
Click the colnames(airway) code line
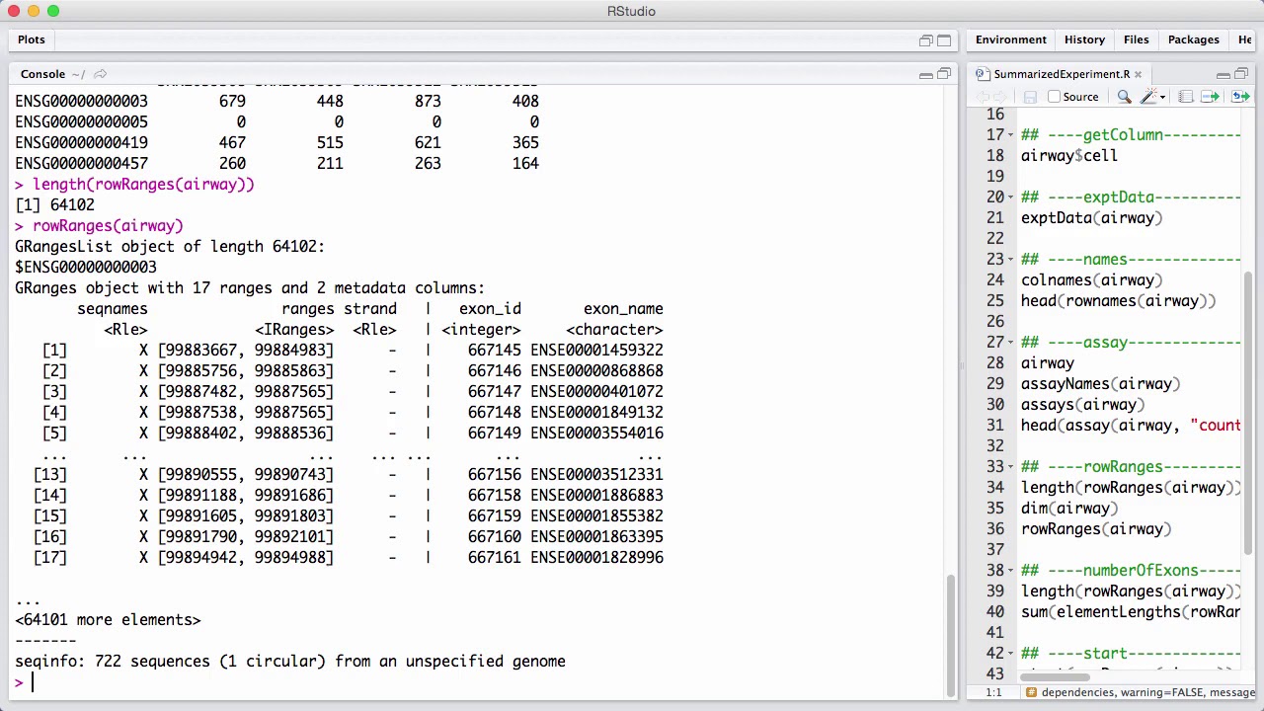coord(1091,280)
